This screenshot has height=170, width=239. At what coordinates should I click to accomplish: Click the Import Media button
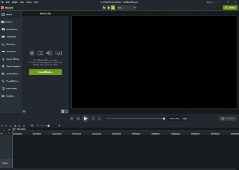tap(45, 72)
